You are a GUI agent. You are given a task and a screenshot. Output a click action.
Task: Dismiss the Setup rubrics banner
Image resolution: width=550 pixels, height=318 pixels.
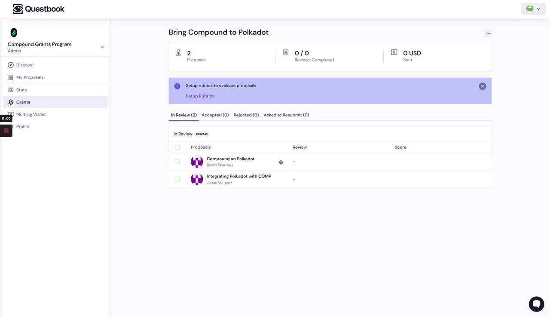(x=483, y=86)
